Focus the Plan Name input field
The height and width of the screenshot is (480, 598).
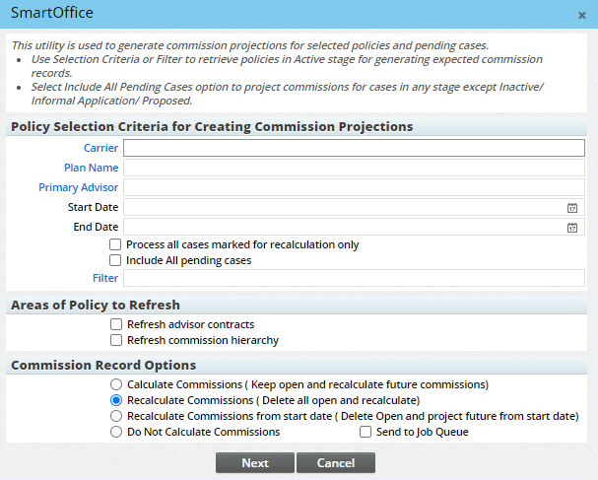(x=354, y=168)
